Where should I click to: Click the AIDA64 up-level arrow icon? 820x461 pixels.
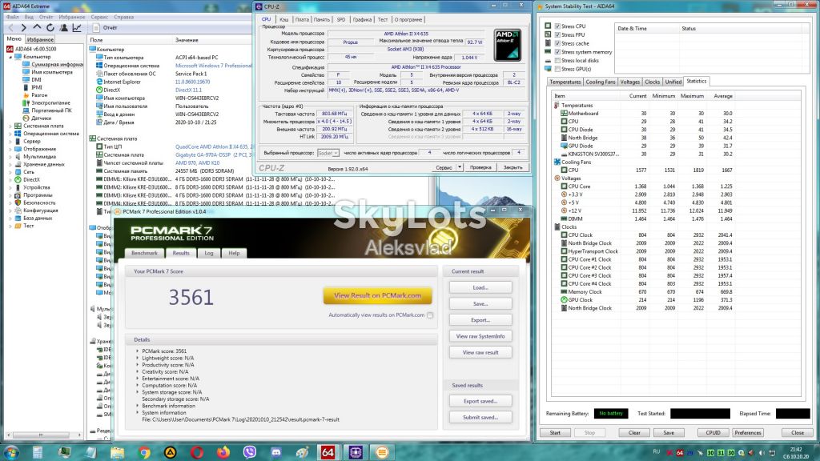(37, 28)
